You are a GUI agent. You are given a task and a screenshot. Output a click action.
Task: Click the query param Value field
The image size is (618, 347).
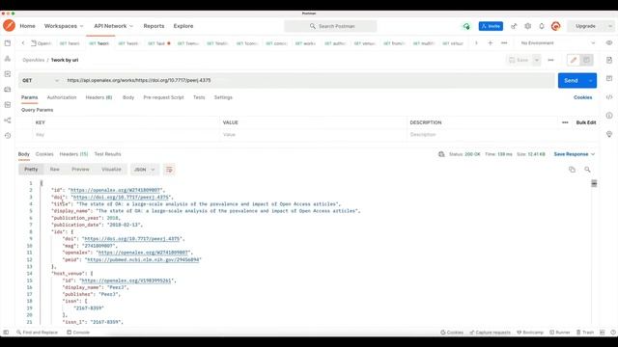pyautogui.click(x=313, y=135)
